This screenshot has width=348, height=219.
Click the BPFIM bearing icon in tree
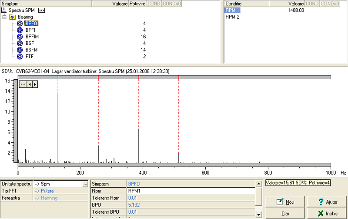20,37
